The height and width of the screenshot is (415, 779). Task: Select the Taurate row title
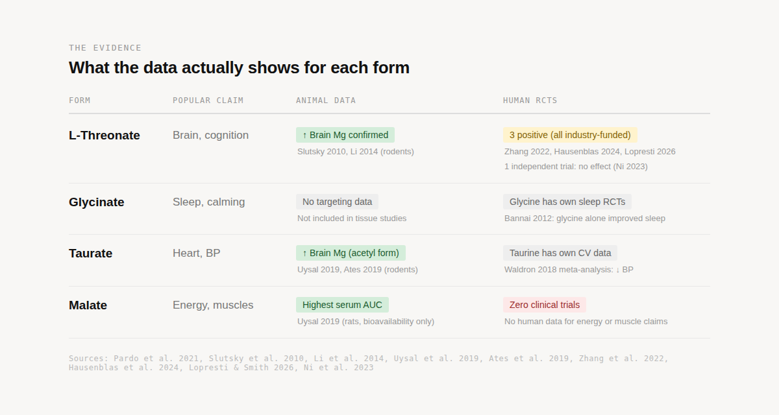[91, 254]
